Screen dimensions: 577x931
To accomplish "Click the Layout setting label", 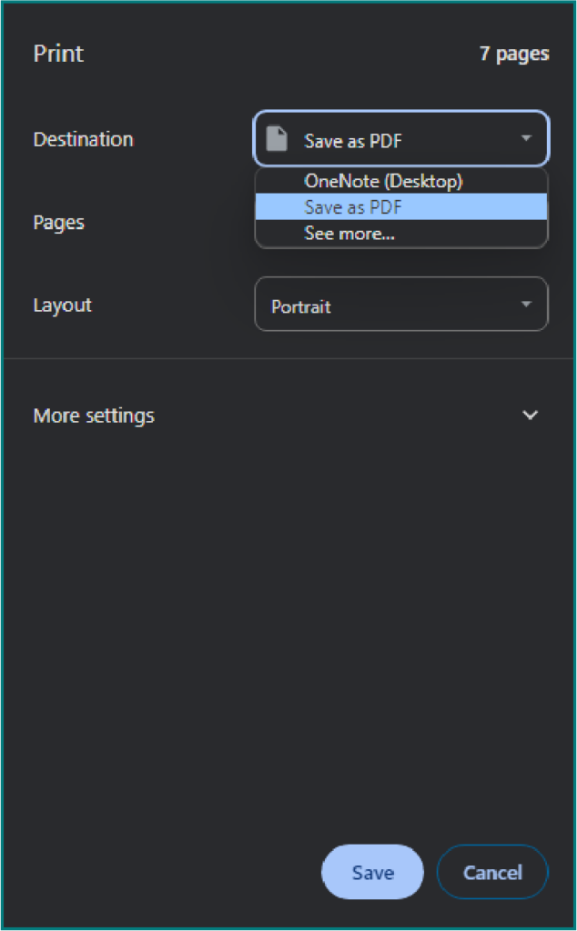I will pos(62,305).
